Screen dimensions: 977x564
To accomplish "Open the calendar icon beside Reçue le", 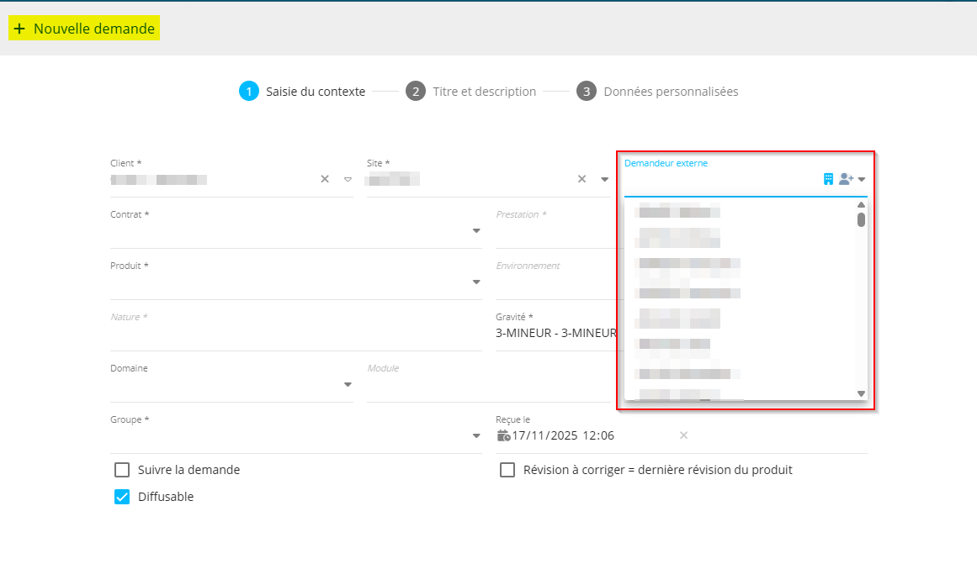I will pos(503,435).
